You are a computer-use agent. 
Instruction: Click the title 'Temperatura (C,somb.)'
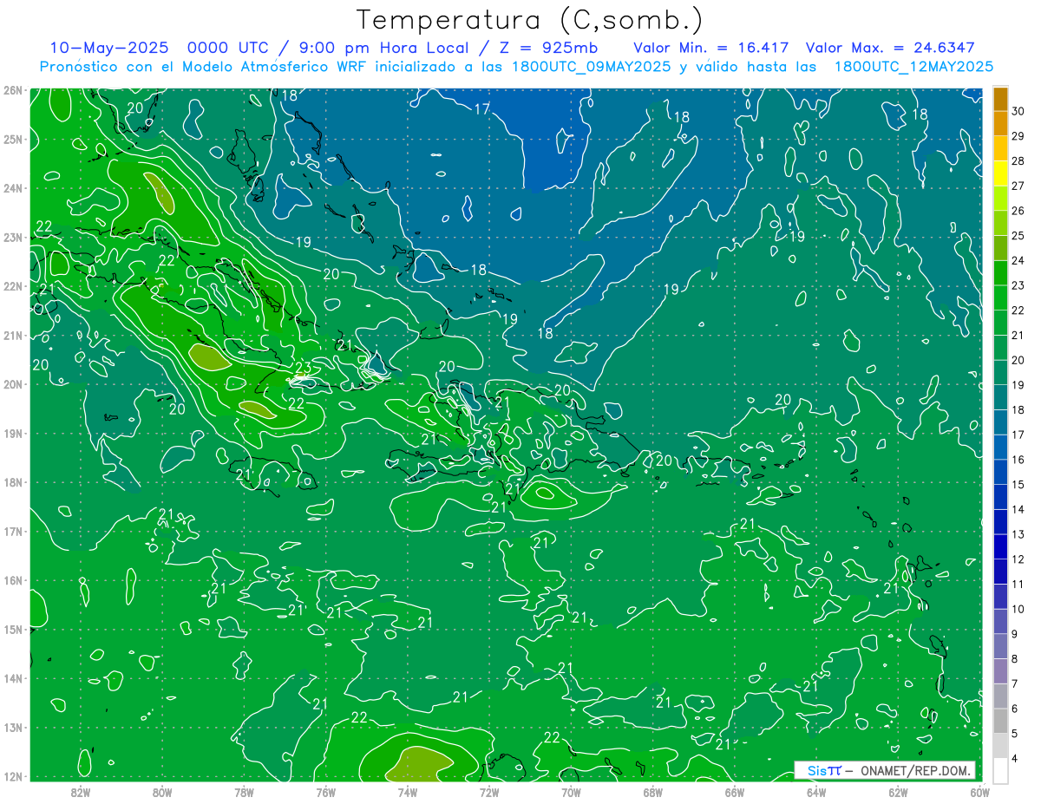529,20
